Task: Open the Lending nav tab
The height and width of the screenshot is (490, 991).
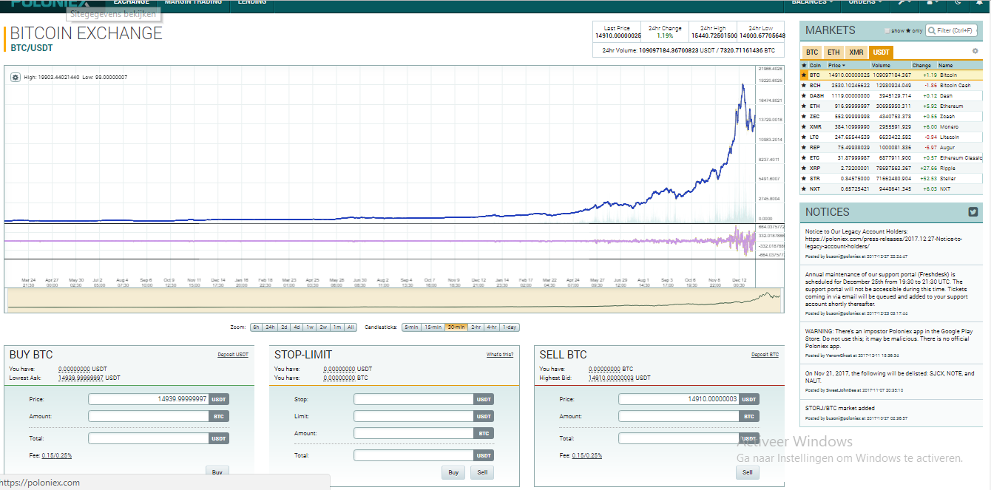Action: 252,2
